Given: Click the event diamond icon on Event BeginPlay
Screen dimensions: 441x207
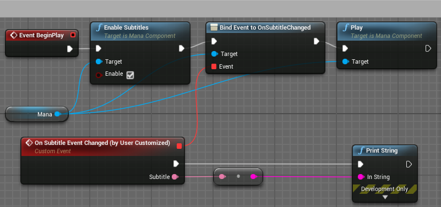Looking at the screenshot, I should coord(14,35).
